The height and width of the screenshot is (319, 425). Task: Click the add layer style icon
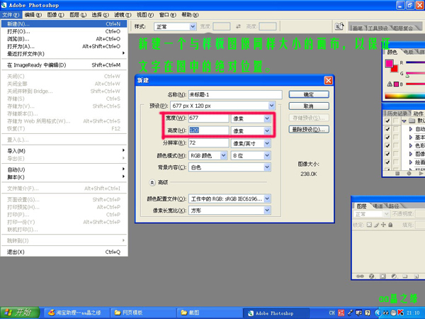click(371, 276)
